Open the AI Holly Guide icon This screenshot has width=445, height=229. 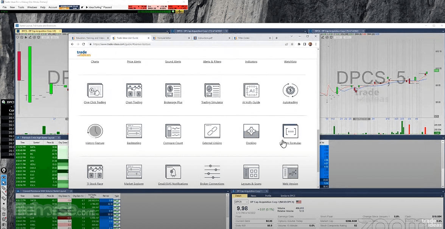pyautogui.click(x=251, y=91)
